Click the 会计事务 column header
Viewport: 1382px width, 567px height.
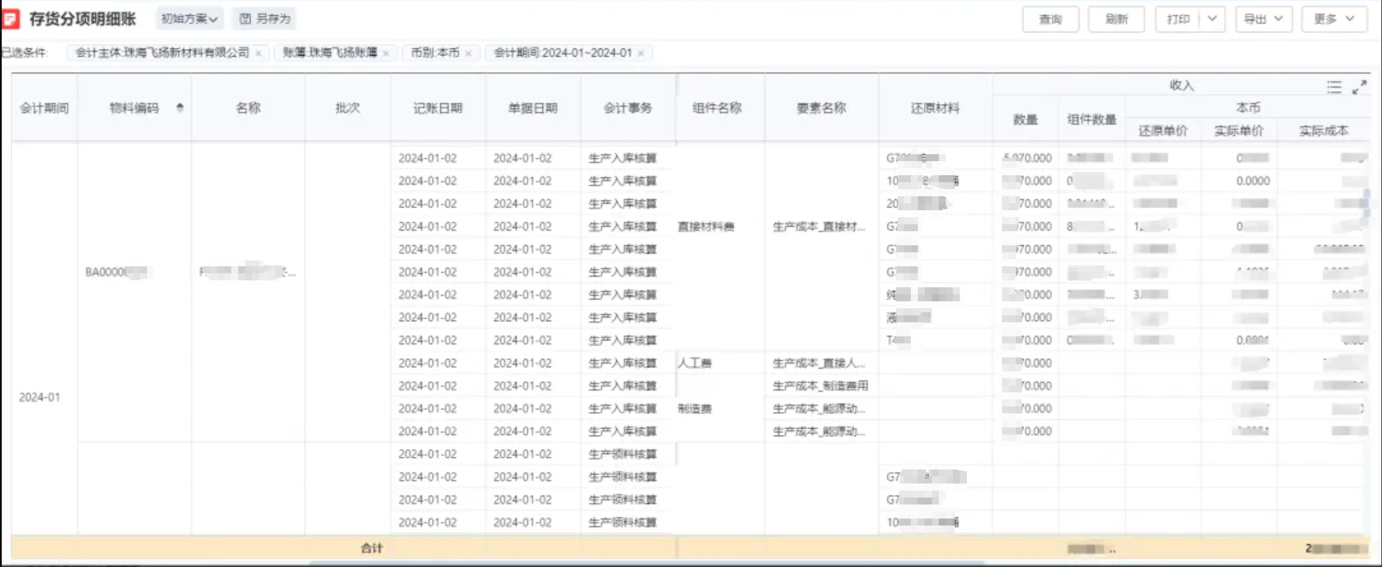628,108
